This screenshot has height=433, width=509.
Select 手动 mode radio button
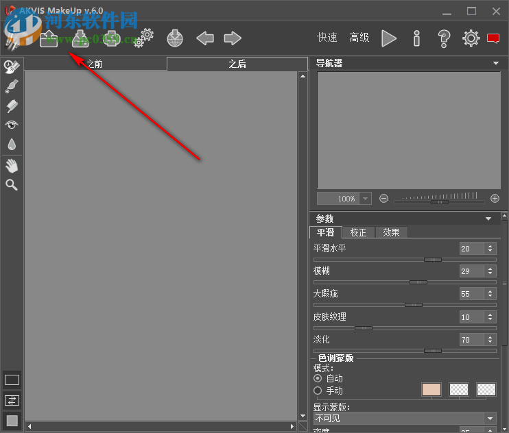pos(318,391)
